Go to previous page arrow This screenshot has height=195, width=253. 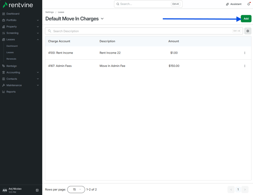pos(231,189)
